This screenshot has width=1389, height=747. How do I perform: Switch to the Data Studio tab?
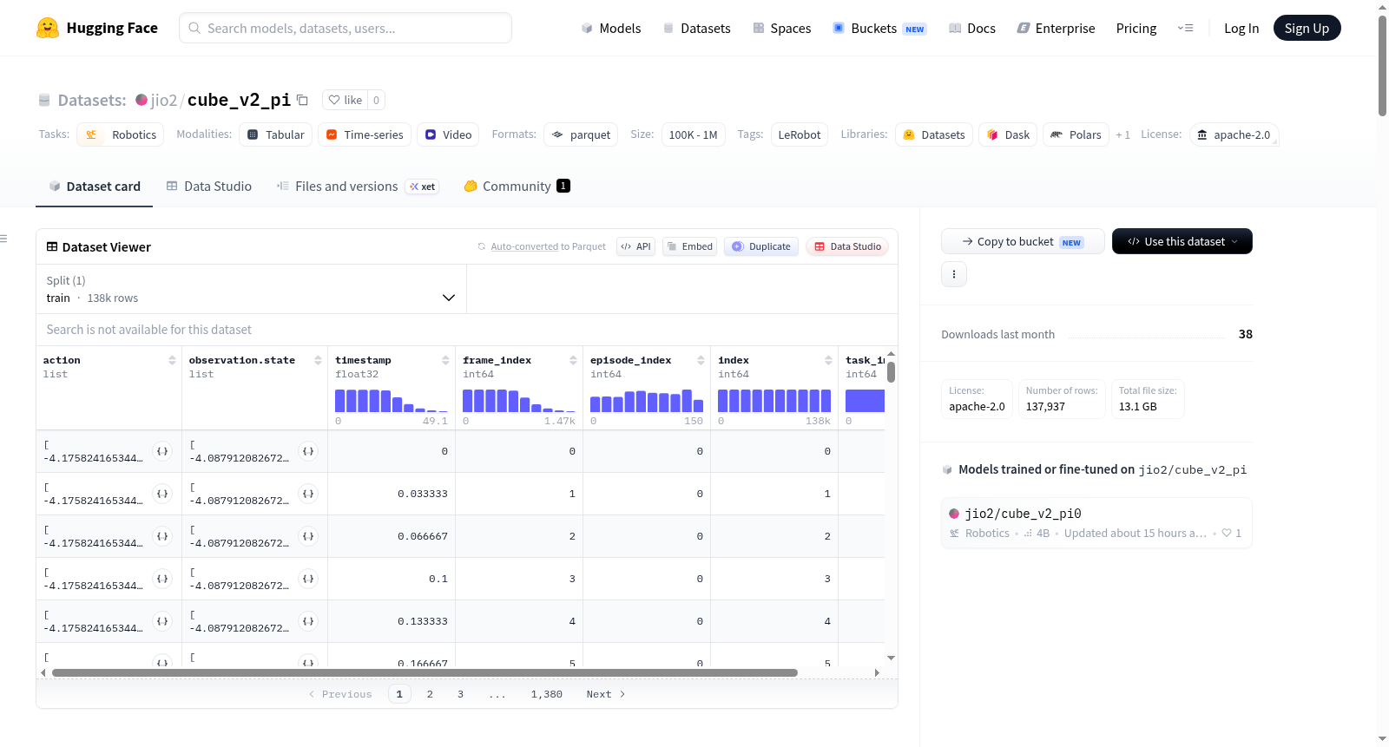209,187
